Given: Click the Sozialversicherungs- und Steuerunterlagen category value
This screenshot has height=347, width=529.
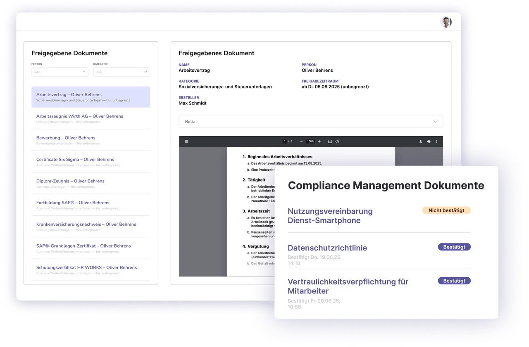Looking at the screenshot, I should [225, 87].
